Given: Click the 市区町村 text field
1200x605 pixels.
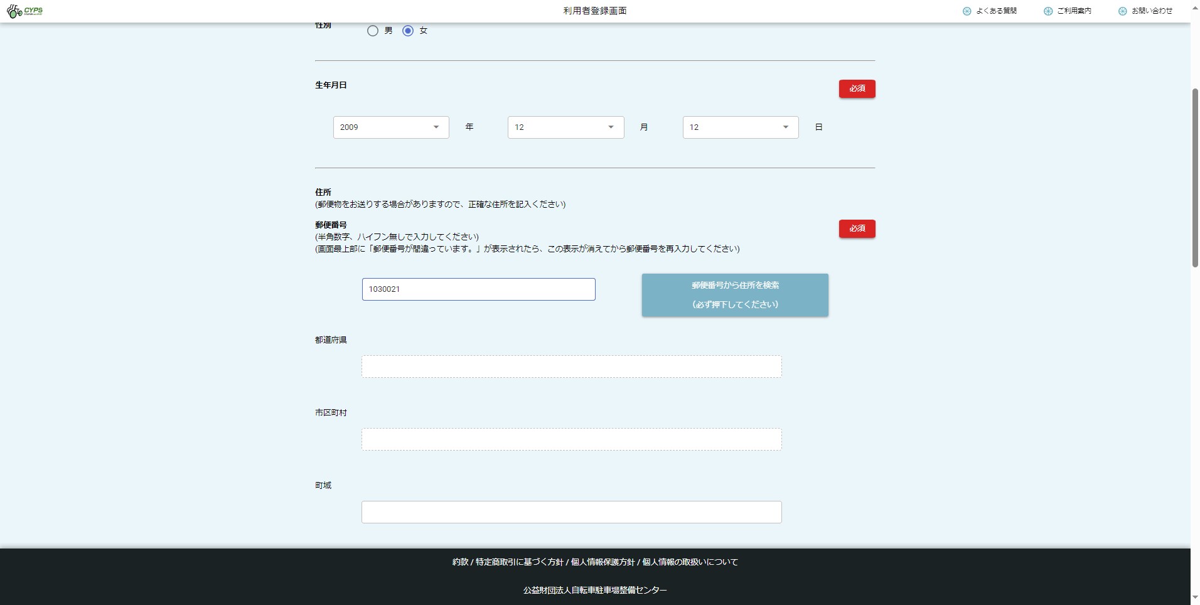Looking at the screenshot, I should pyautogui.click(x=571, y=439).
